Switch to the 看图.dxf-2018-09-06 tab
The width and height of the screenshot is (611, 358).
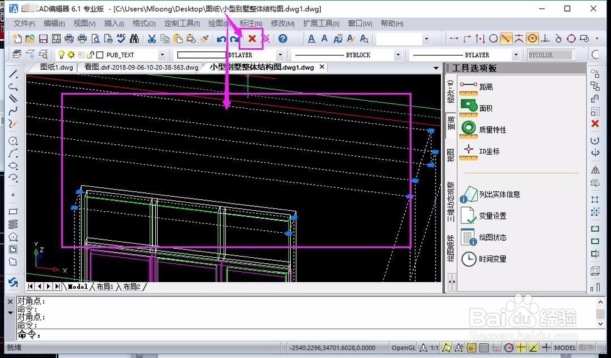click(x=142, y=67)
